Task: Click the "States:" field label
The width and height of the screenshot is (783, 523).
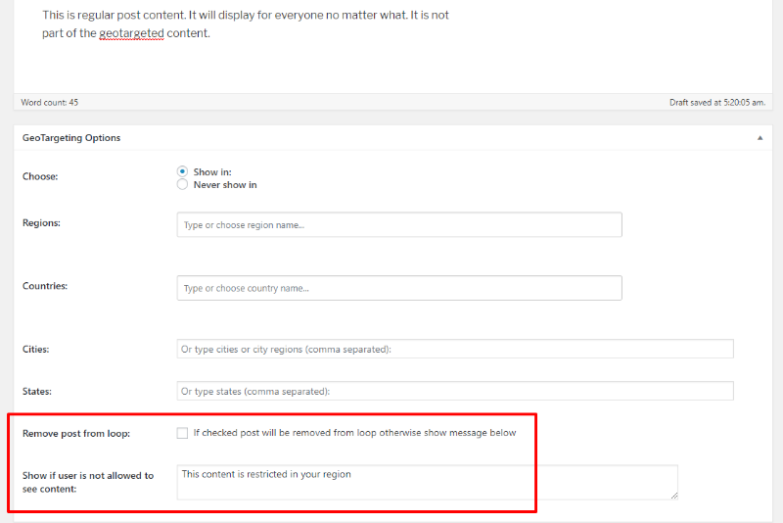Action: click(x=37, y=391)
